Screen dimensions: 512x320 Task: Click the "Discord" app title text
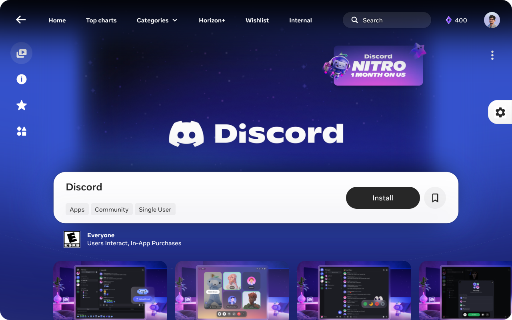coord(84,187)
